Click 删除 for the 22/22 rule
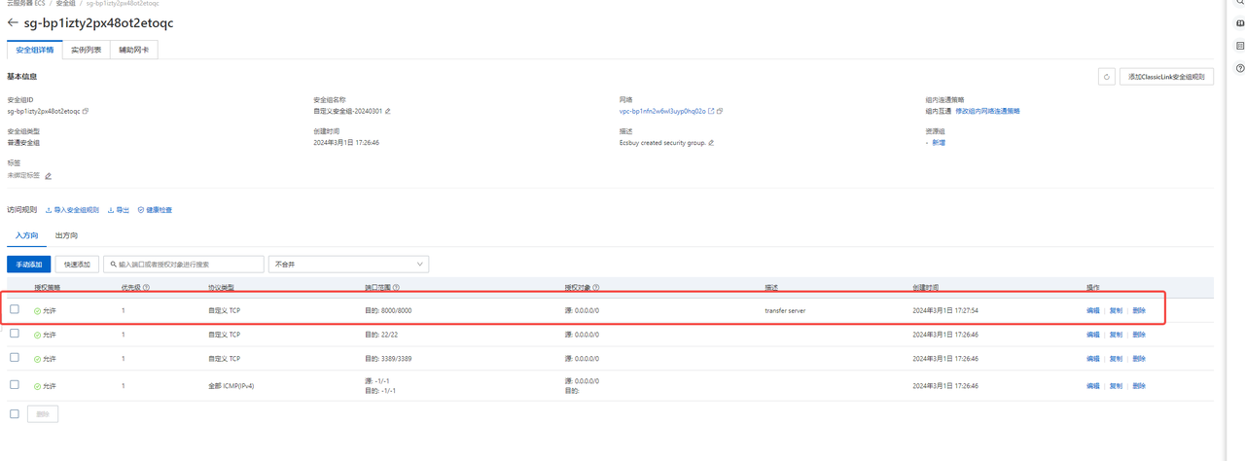This screenshot has width=1245, height=461. [1139, 335]
